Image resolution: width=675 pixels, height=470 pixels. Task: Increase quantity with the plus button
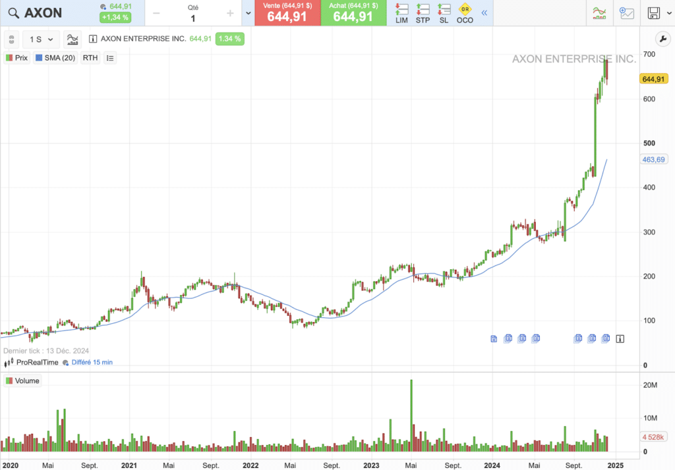point(230,13)
